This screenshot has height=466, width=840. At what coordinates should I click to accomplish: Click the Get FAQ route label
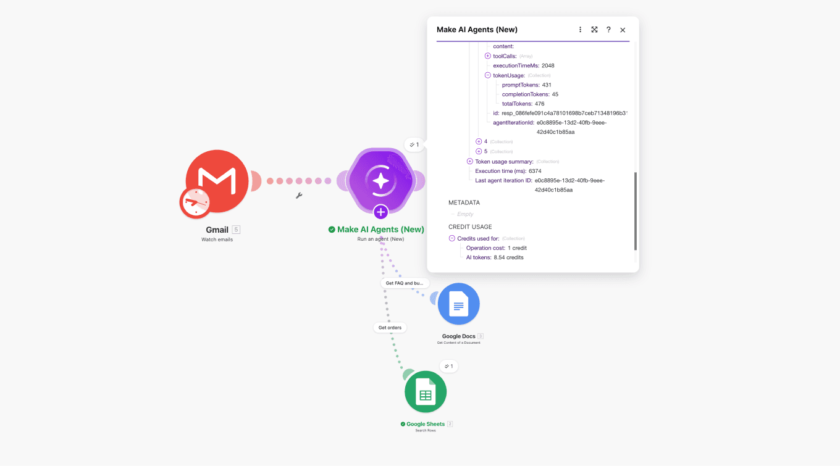coord(405,282)
